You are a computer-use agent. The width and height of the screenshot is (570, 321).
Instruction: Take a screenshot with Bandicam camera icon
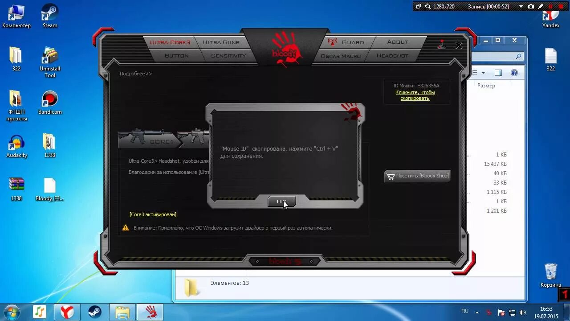click(530, 6)
